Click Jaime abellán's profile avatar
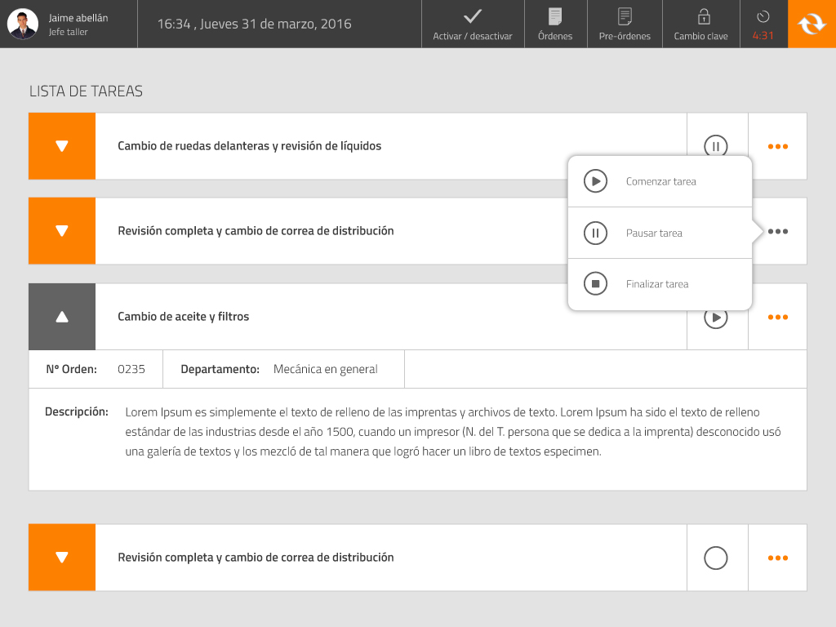 coord(22,24)
